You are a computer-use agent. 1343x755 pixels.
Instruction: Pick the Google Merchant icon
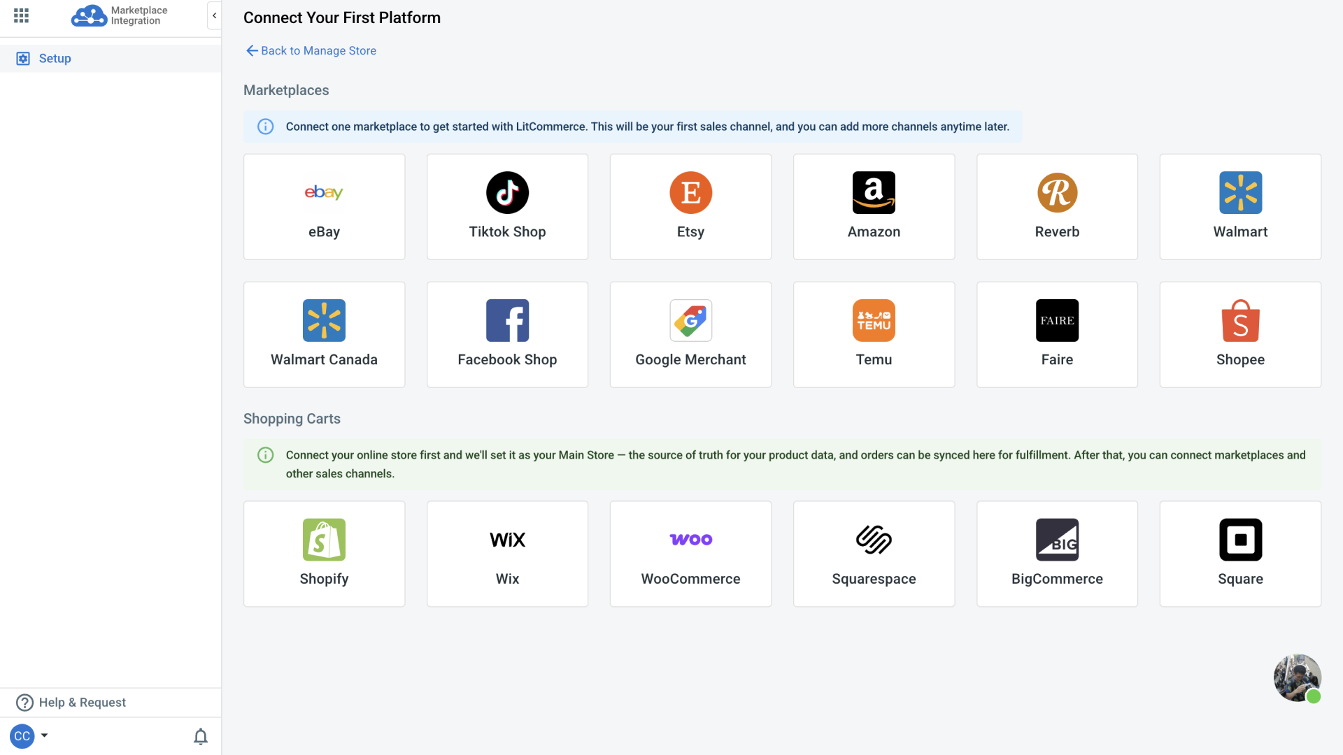(x=690, y=320)
